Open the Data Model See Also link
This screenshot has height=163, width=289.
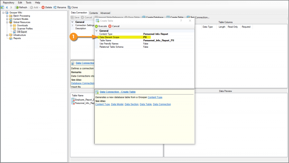click(x=117, y=104)
